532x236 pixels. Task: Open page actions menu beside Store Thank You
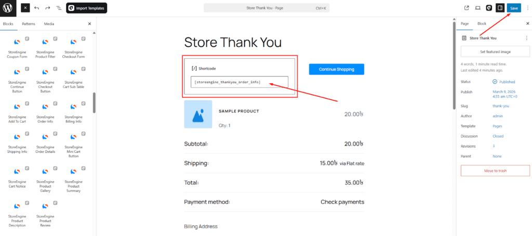527,38
